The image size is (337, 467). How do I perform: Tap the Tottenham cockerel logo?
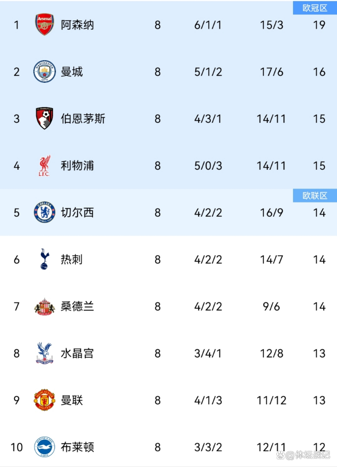(x=45, y=259)
